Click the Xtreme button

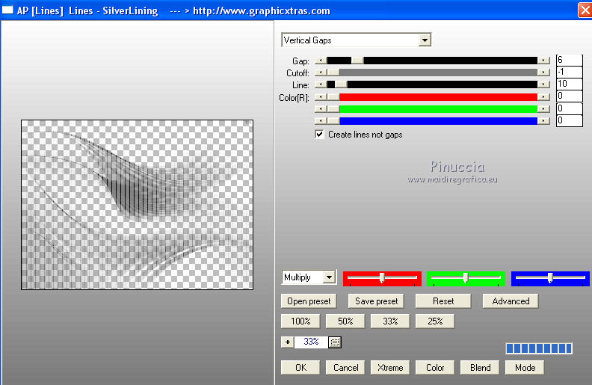(390, 368)
